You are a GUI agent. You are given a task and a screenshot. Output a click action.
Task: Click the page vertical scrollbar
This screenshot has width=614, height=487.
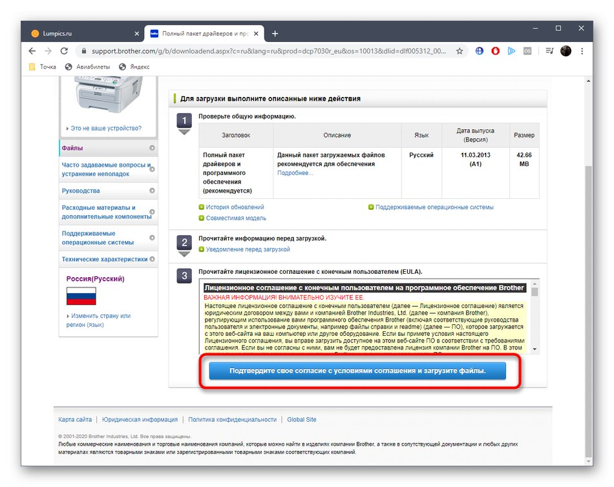tap(588, 311)
